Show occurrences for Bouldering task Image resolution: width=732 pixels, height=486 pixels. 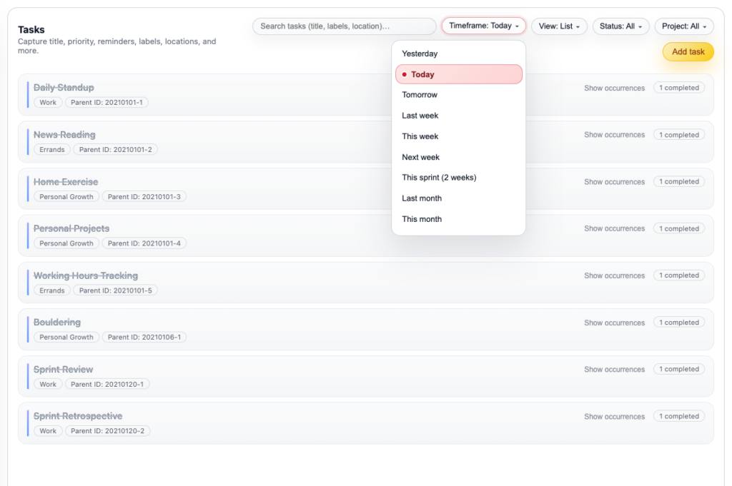coord(614,323)
